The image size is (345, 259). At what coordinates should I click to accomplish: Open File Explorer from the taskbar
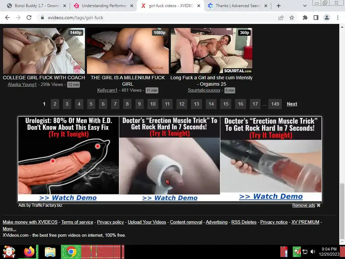click(x=50, y=252)
